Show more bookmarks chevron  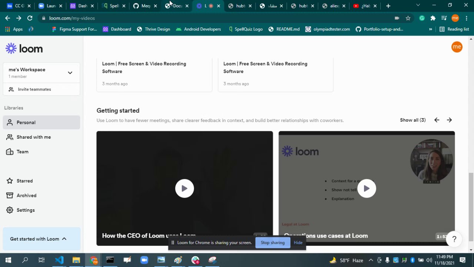click(x=430, y=29)
